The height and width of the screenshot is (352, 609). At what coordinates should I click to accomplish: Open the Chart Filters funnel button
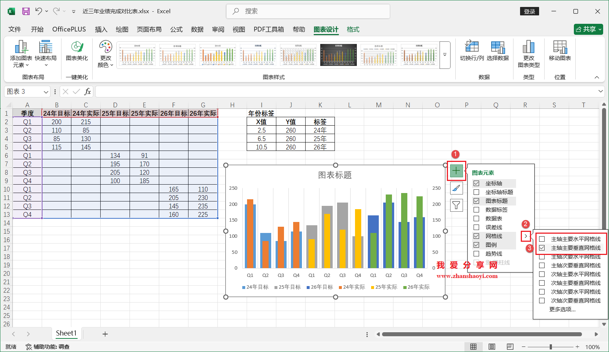click(456, 205)
